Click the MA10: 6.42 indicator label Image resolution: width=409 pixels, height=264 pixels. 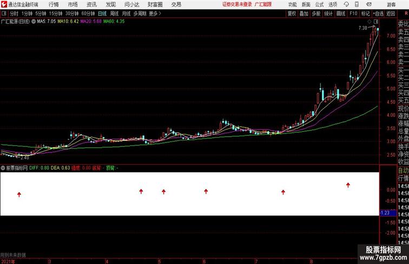pyautogui.click(x=68, y=22)
